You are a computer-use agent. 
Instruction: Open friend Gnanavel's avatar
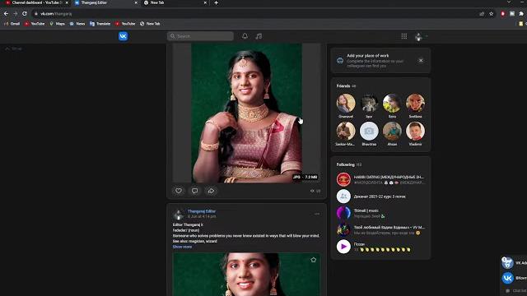[346, 103]
